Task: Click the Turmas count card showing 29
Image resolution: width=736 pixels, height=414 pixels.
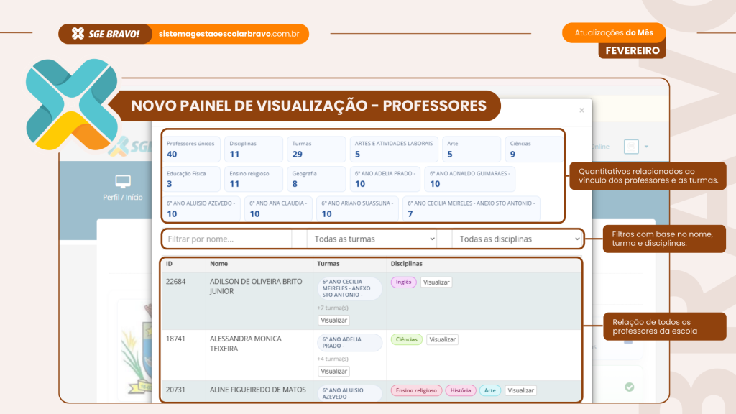Action: (316, 149)
